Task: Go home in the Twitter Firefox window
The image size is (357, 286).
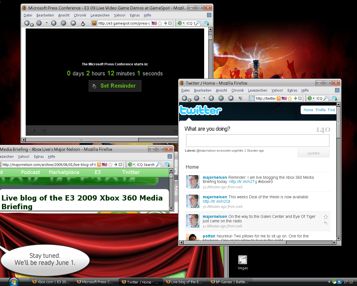Action: coord(231,98)
